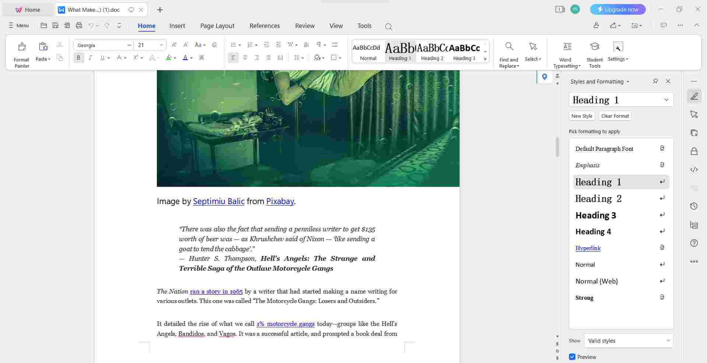Click the bulleted list icon
The width and height of the screenshot is (707, 363).
pyautogui.click(x=233, y=45)
